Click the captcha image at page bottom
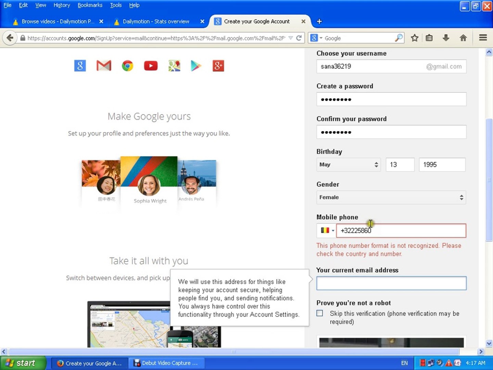The height and width of the screenshot is (370, 493). (391, 342)
